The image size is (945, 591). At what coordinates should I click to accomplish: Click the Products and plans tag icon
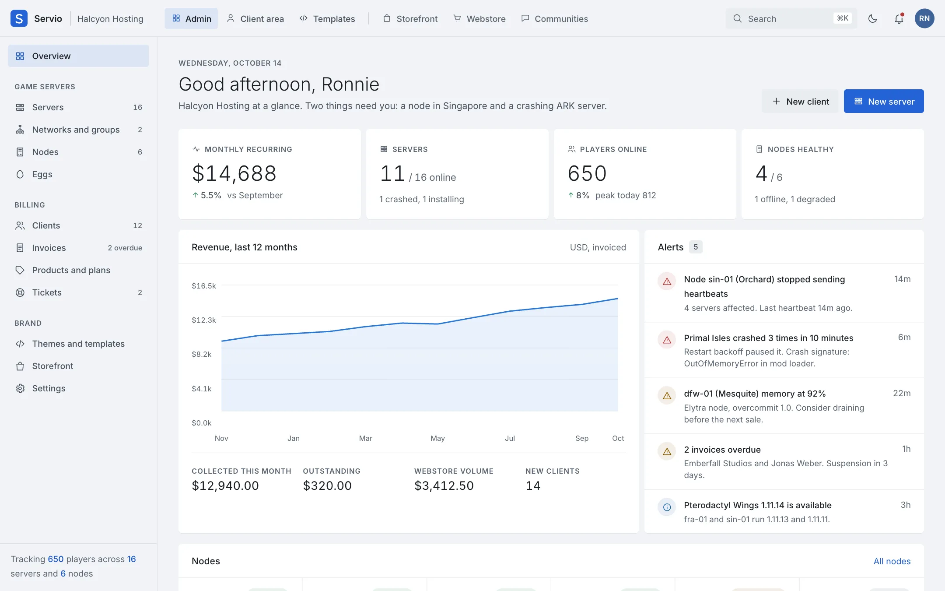click(20, 270)
